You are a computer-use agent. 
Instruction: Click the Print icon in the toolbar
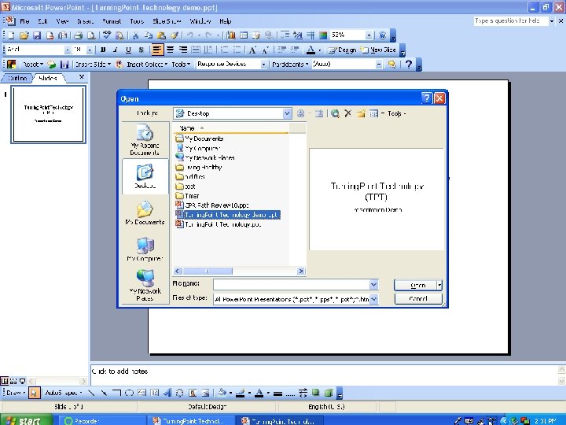click(79, 35)
